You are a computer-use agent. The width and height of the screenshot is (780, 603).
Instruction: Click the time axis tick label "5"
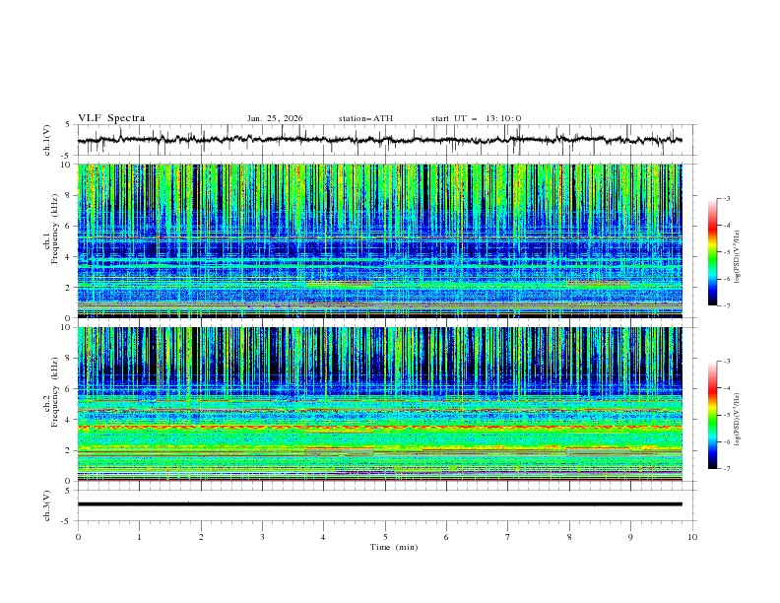click(x=385, y=537)
